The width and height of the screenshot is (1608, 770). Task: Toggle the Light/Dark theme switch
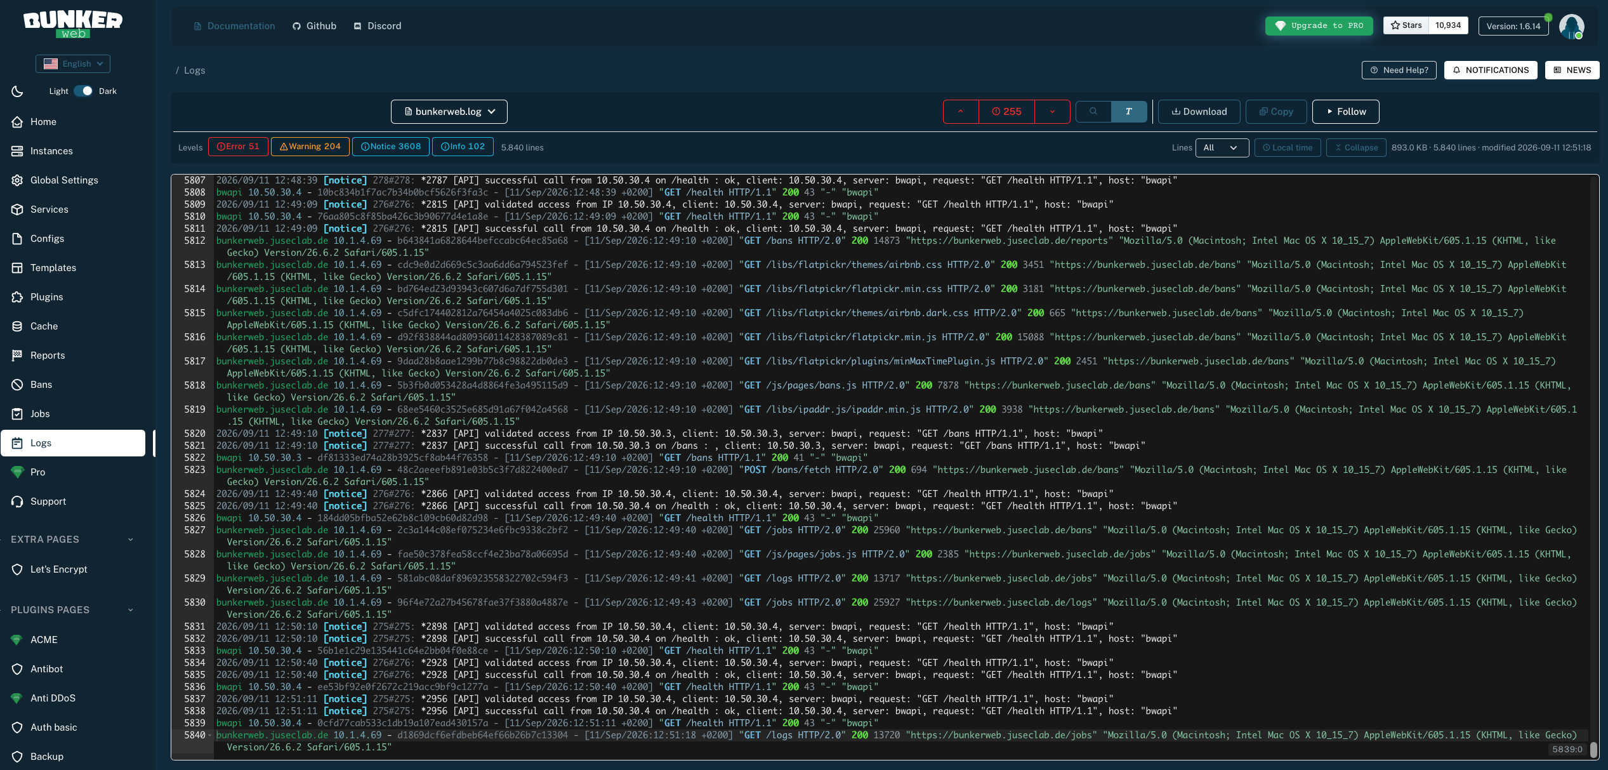(x=83, y=91)
